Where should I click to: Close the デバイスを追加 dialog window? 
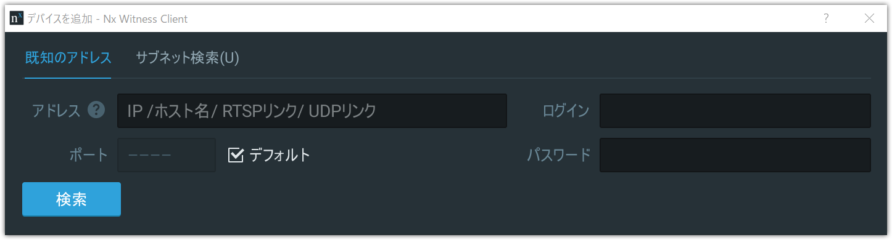pyautogui.click(x=870, y=18)
